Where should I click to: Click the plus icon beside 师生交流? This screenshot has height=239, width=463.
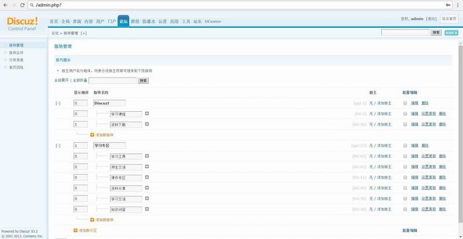coord(147,167)
